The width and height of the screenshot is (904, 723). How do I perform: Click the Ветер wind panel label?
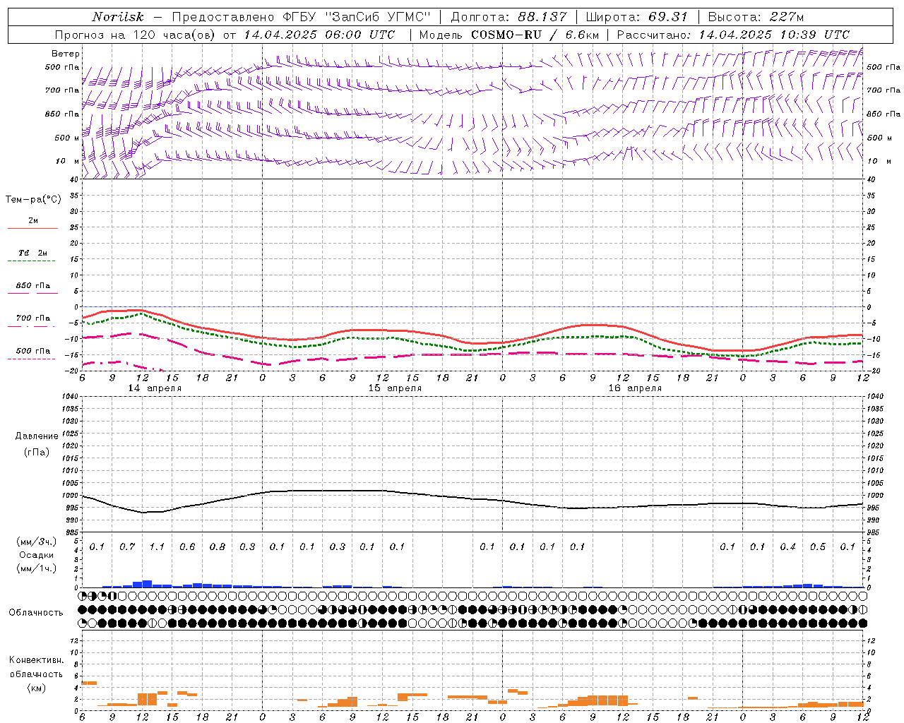click(66, 54)
